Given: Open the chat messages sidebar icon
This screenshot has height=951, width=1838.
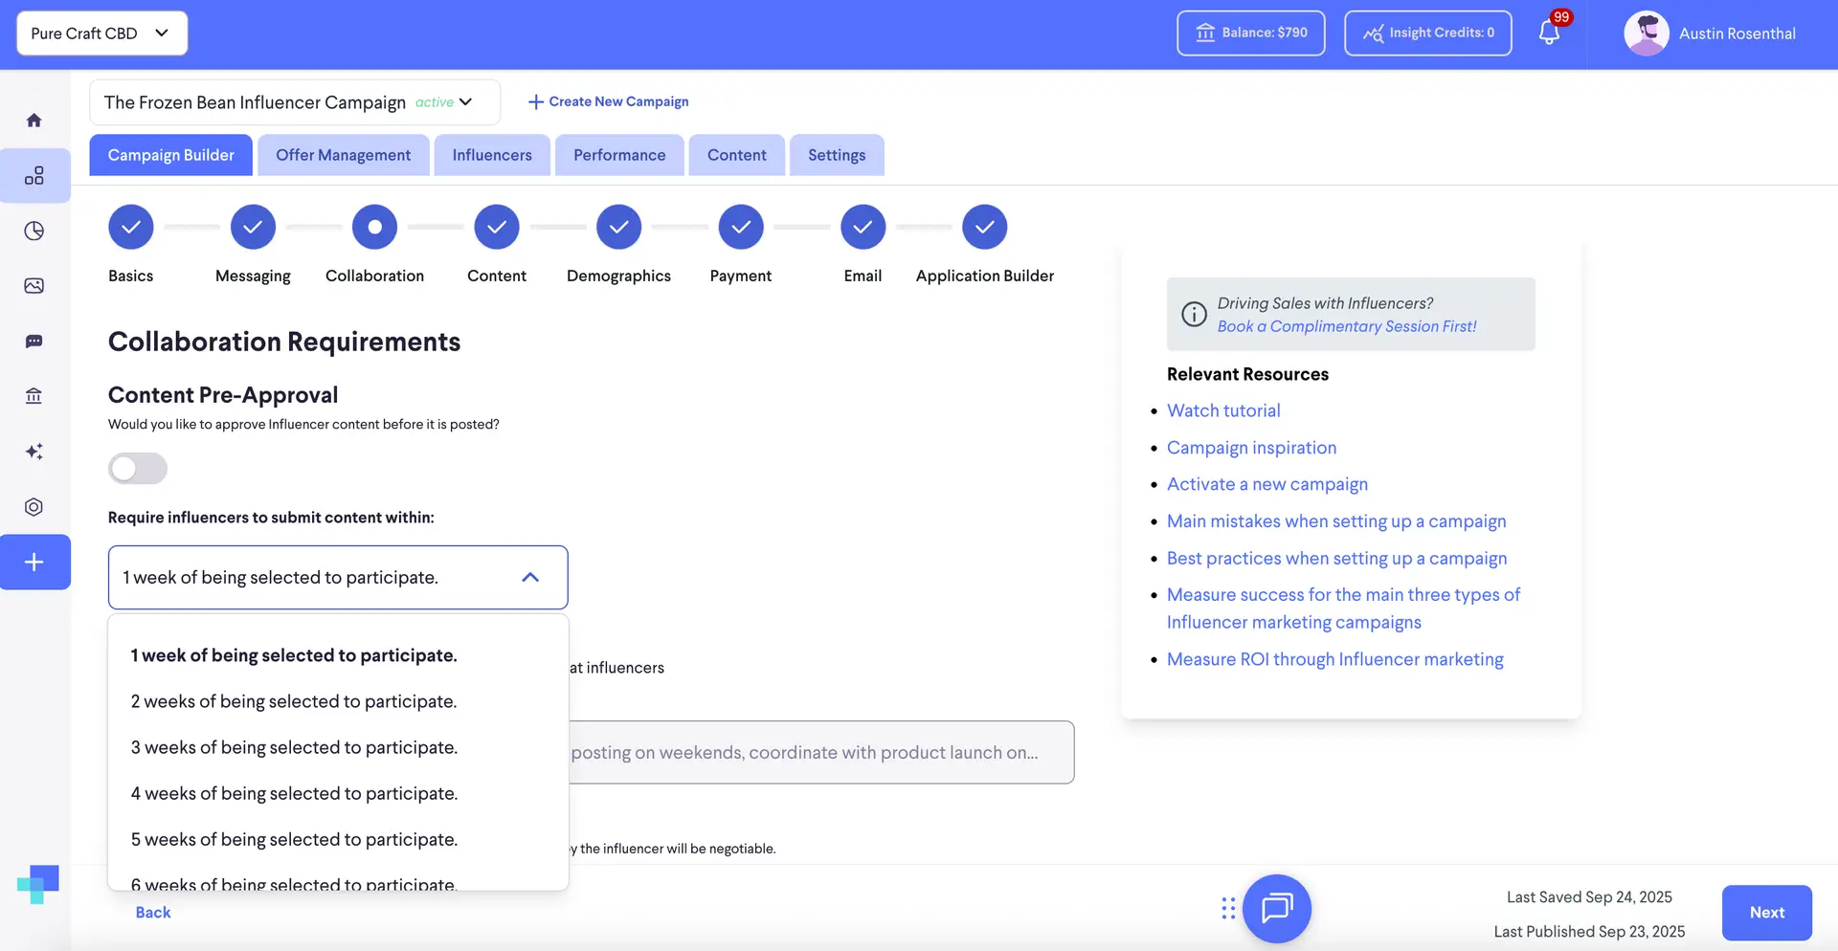Looking at the screenshot, I should click(34, 342).
